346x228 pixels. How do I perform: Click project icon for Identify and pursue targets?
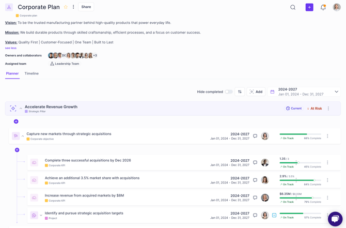tap(34, 215)
